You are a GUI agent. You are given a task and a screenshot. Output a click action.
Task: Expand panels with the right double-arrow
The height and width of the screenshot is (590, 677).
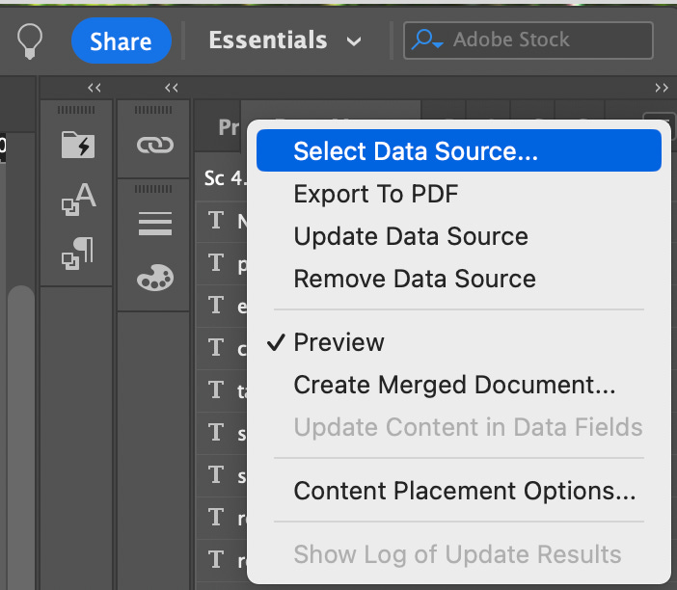(x=662, y=88)
